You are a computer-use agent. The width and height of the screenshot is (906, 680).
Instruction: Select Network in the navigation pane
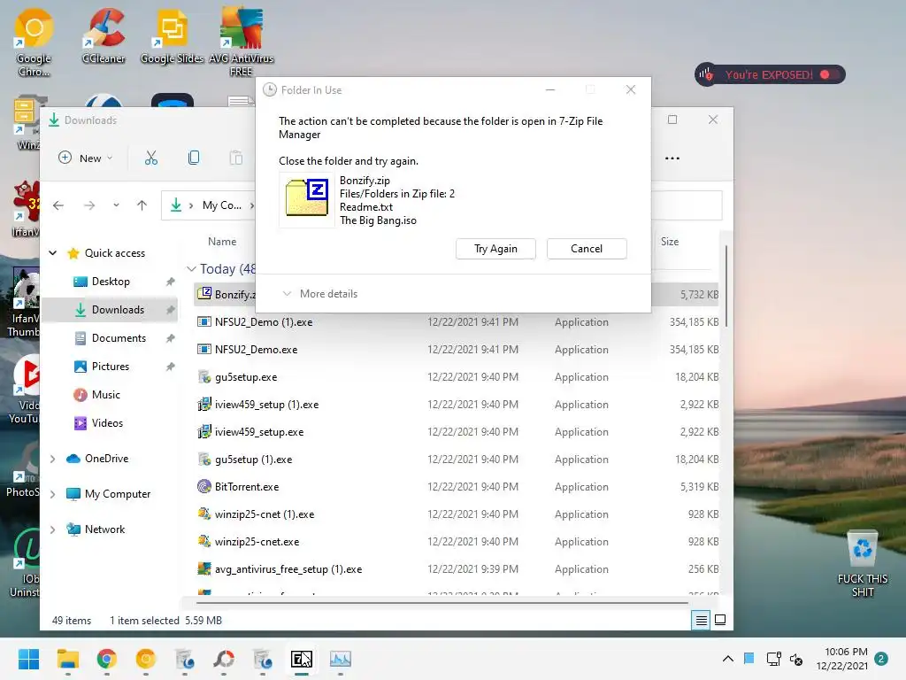104,529
